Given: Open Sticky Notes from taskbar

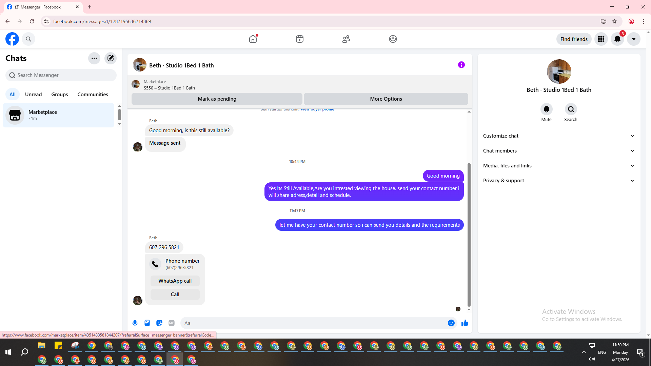Looking at the screenshot, I should [58, 346].
